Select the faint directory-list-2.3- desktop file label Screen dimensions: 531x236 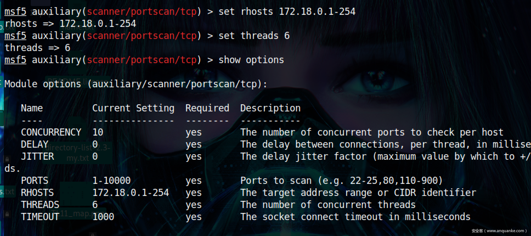[79, 148]
